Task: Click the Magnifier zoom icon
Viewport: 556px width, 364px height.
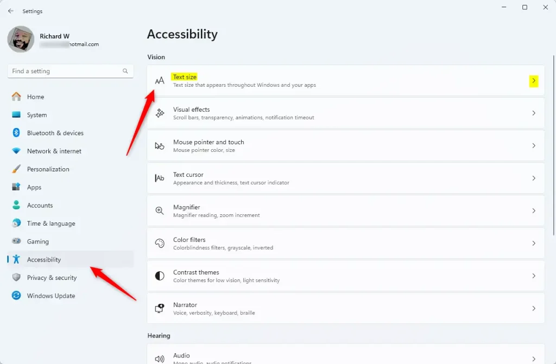Action: (160, 210)
